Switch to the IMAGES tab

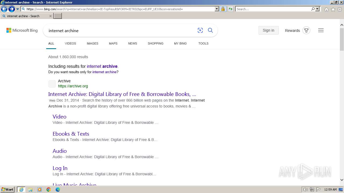pos(92,43)
